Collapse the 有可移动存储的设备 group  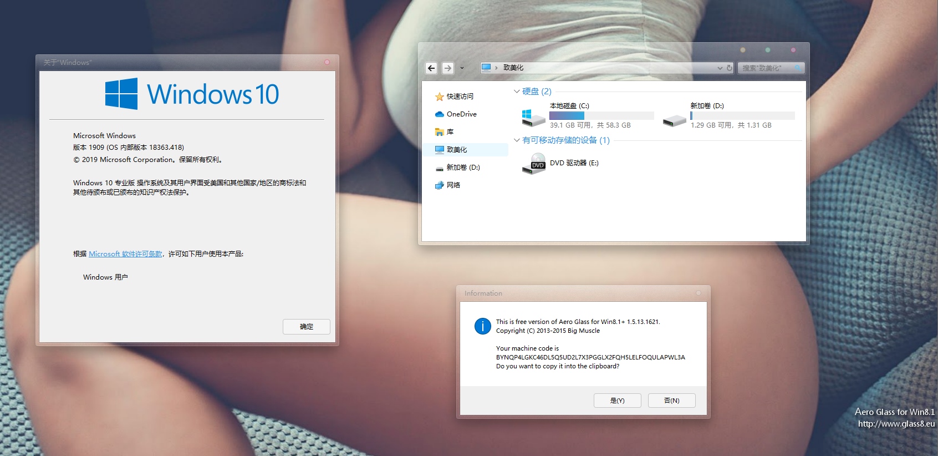tap(517, 140)
